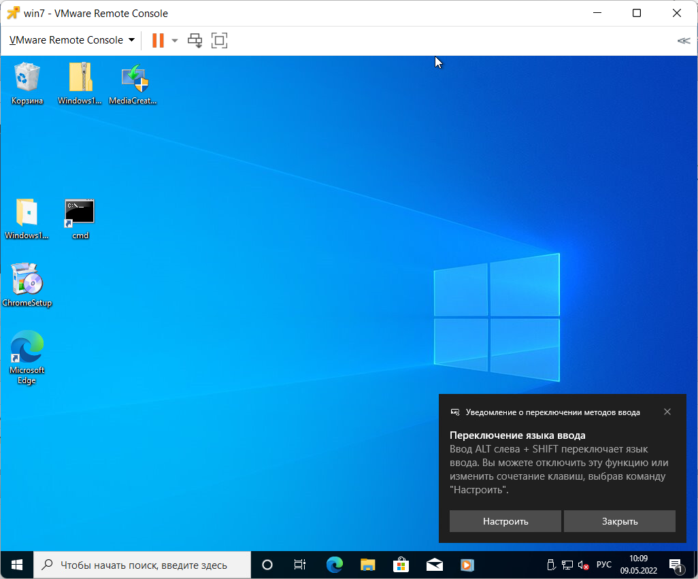Open the РУС language switcher
698x579 pixels.
(x=603, y=565)
